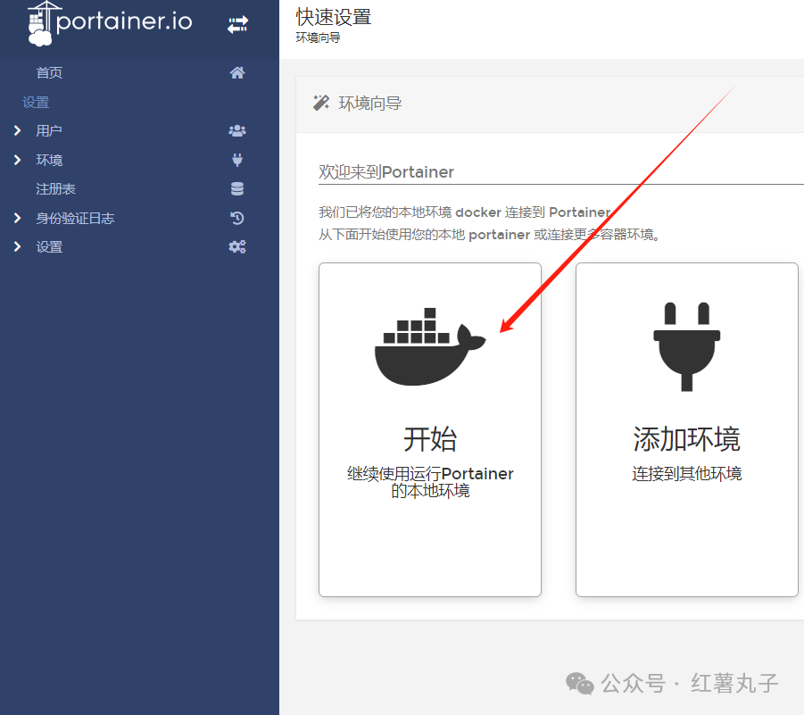Click the gears icon beside 设置
The width and height of the screenshot is (804, 715).
[x=236, y=246]
